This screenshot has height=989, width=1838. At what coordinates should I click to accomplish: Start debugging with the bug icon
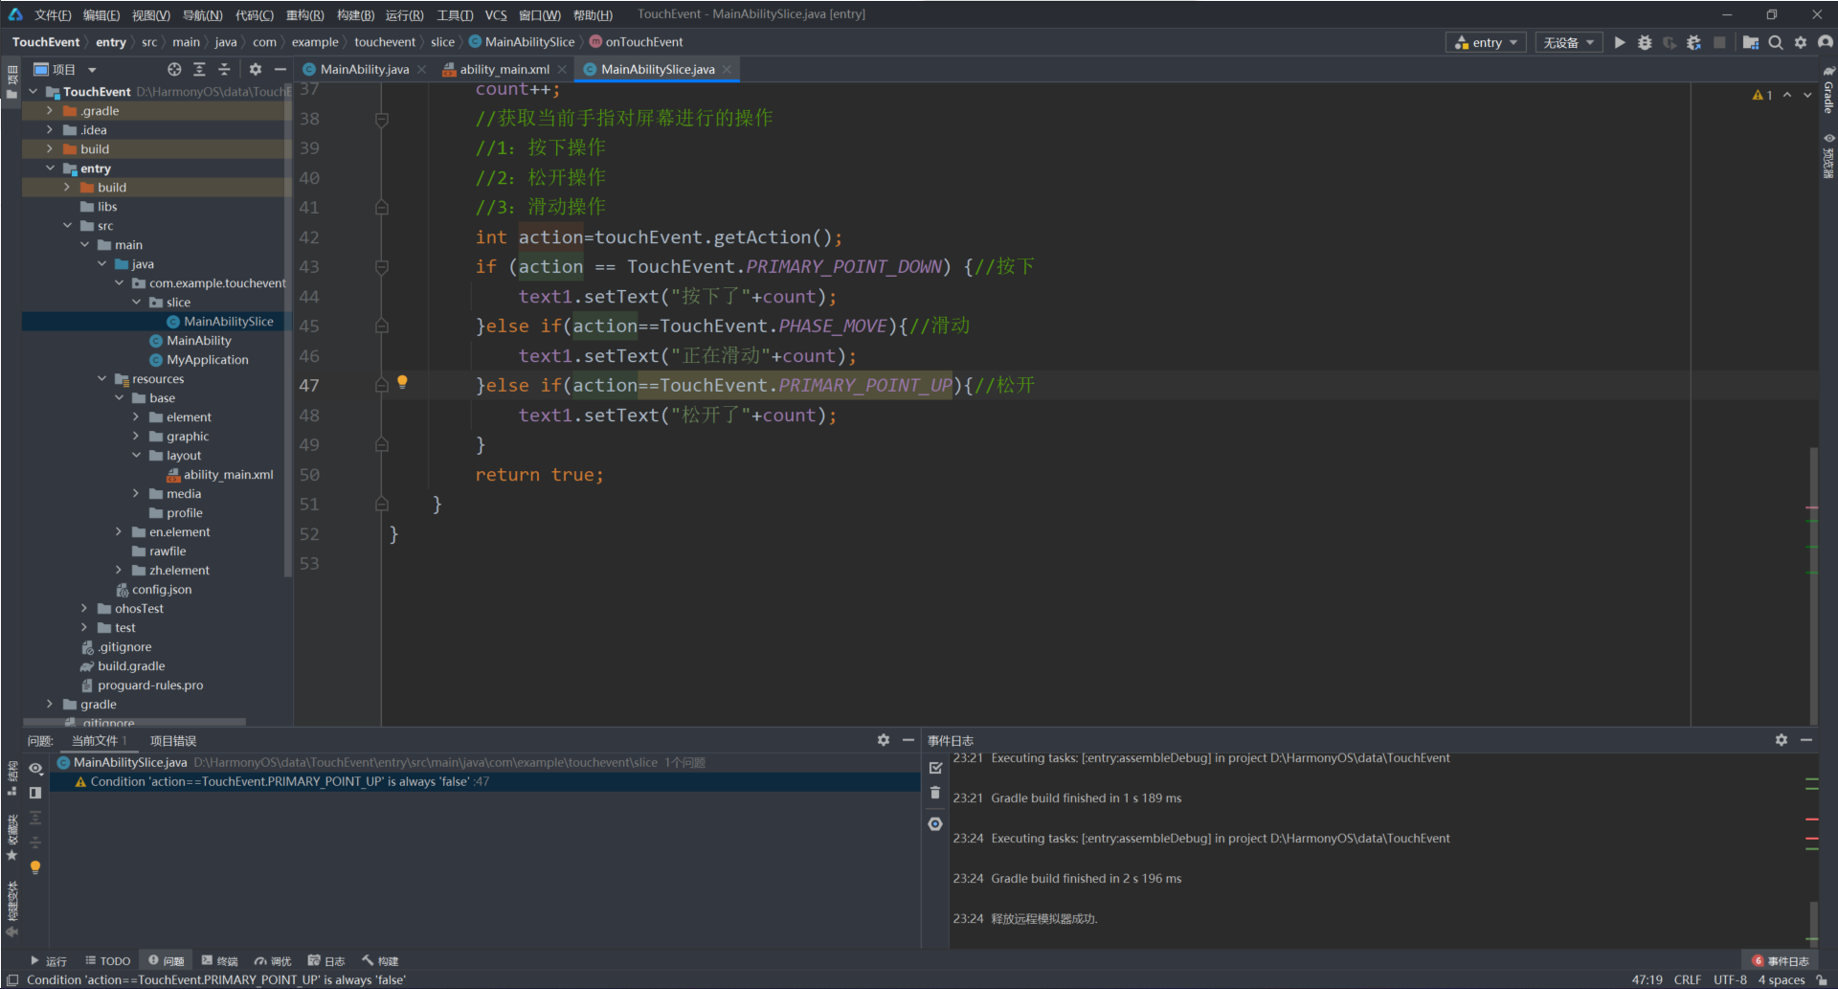(x=1645, y=42)
